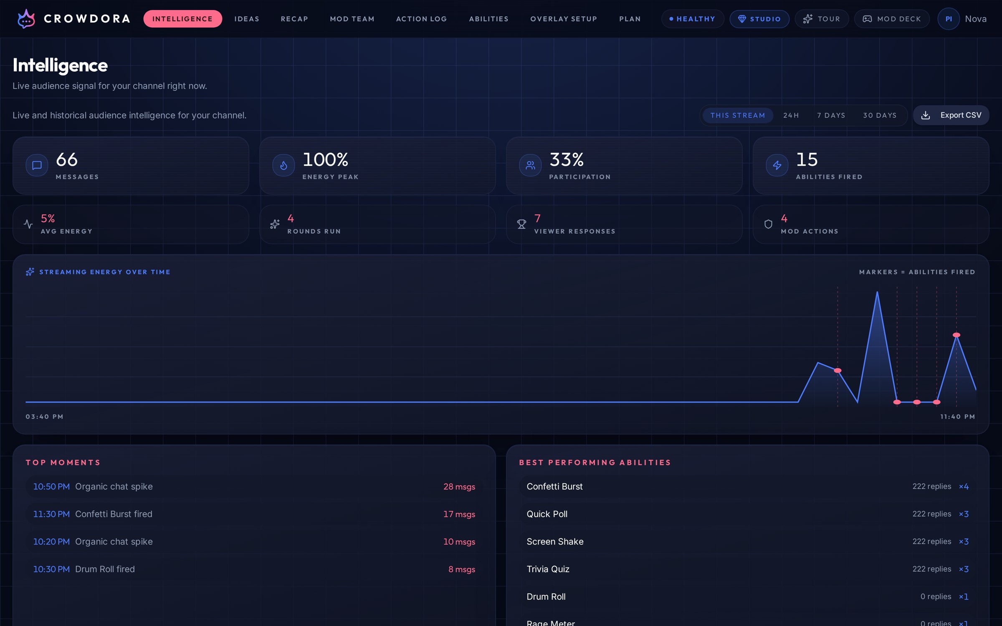Viewport: 1002px width, 626px height.
Task: Click the Avg Energy pulse icon
Action: 28,224
